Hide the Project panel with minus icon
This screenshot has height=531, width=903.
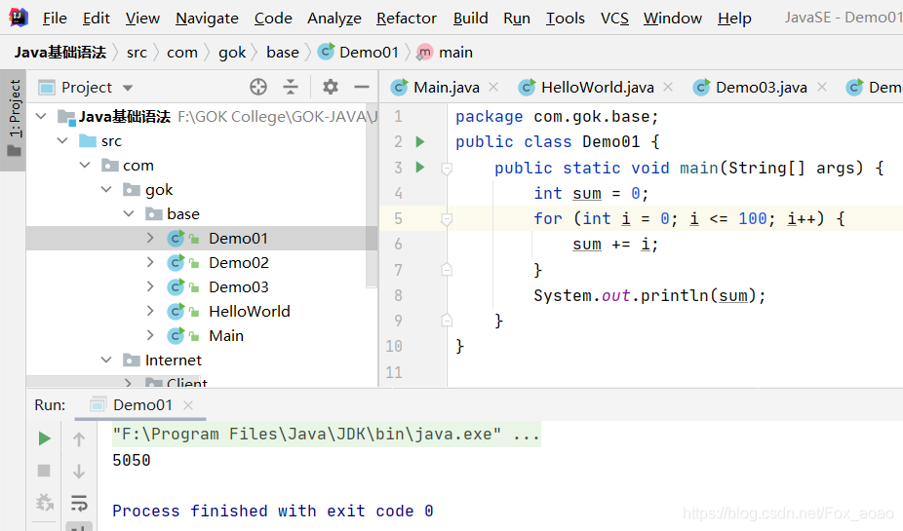click(x=362, y=87)
